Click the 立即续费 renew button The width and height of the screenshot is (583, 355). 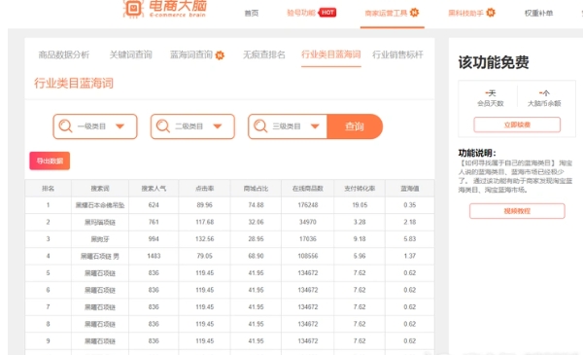click(517, 124)
